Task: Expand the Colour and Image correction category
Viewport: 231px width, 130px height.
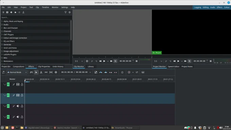Action: (2, 38)
